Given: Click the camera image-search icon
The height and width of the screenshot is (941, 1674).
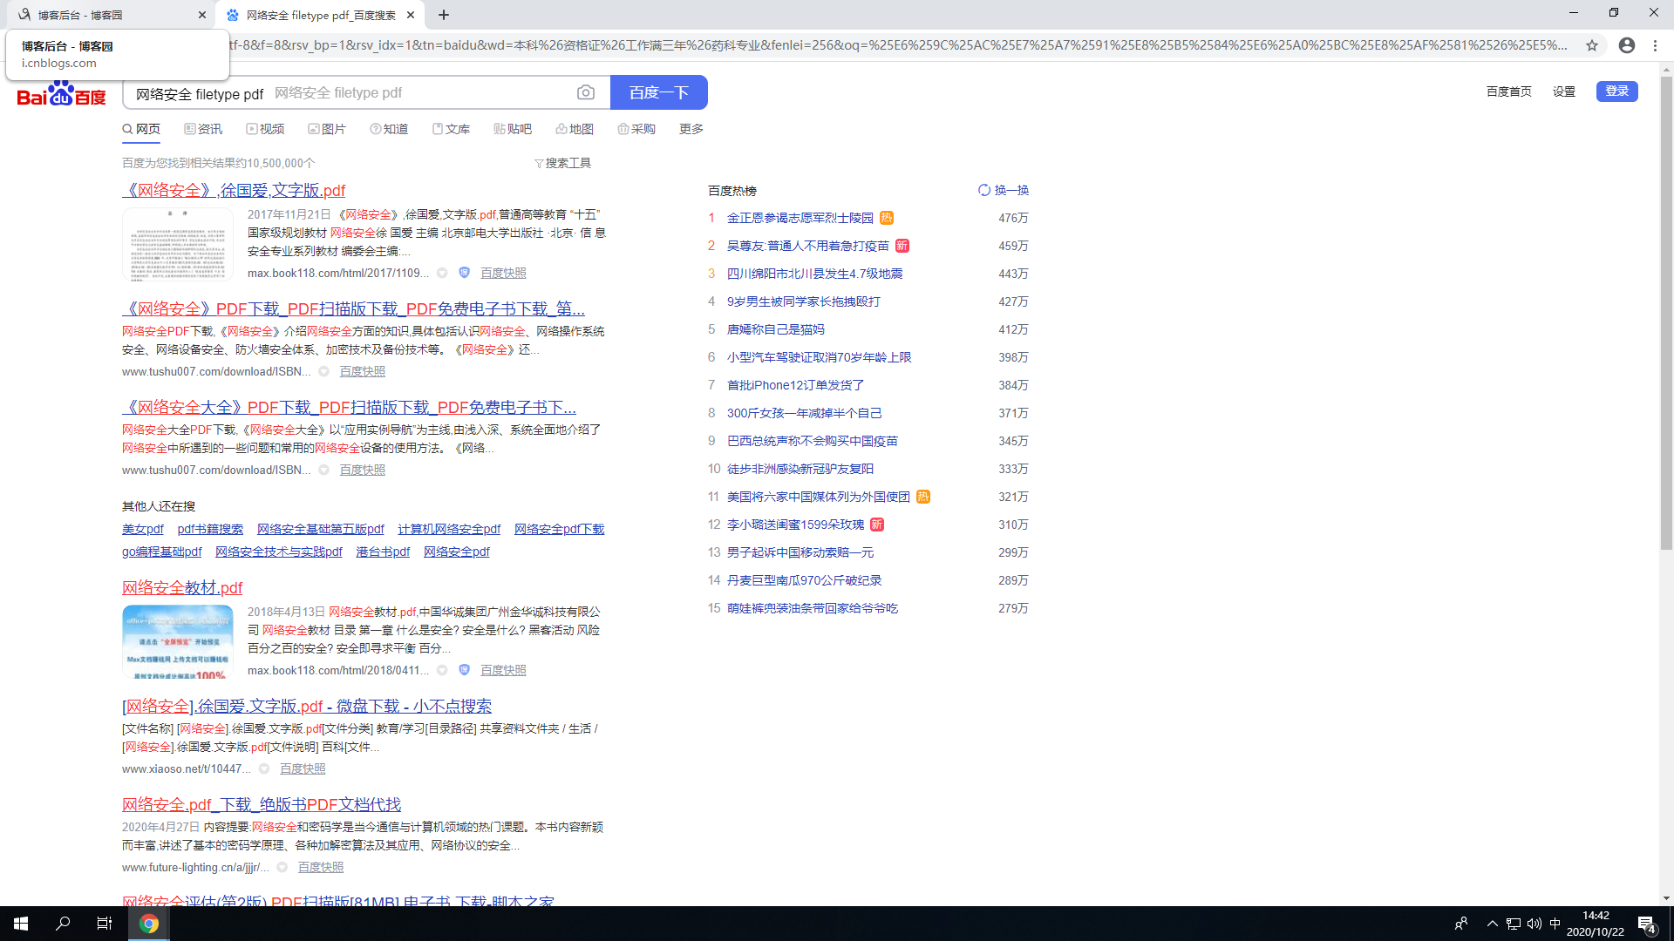Looking at the screenshot, I should pyautogui.click(x=586, y=92).
